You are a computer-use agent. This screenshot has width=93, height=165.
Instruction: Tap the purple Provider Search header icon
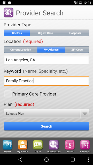pyautogui.click(x=9, y=12)
